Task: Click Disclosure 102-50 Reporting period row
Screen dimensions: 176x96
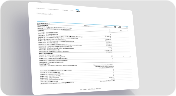Action: tap(49, 78)
